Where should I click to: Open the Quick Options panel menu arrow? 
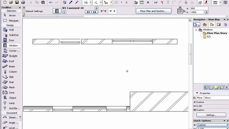224,121
